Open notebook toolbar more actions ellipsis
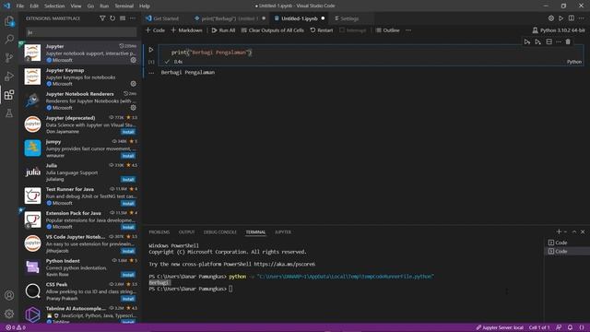This screenshot has width=590, height=332. 408,30
